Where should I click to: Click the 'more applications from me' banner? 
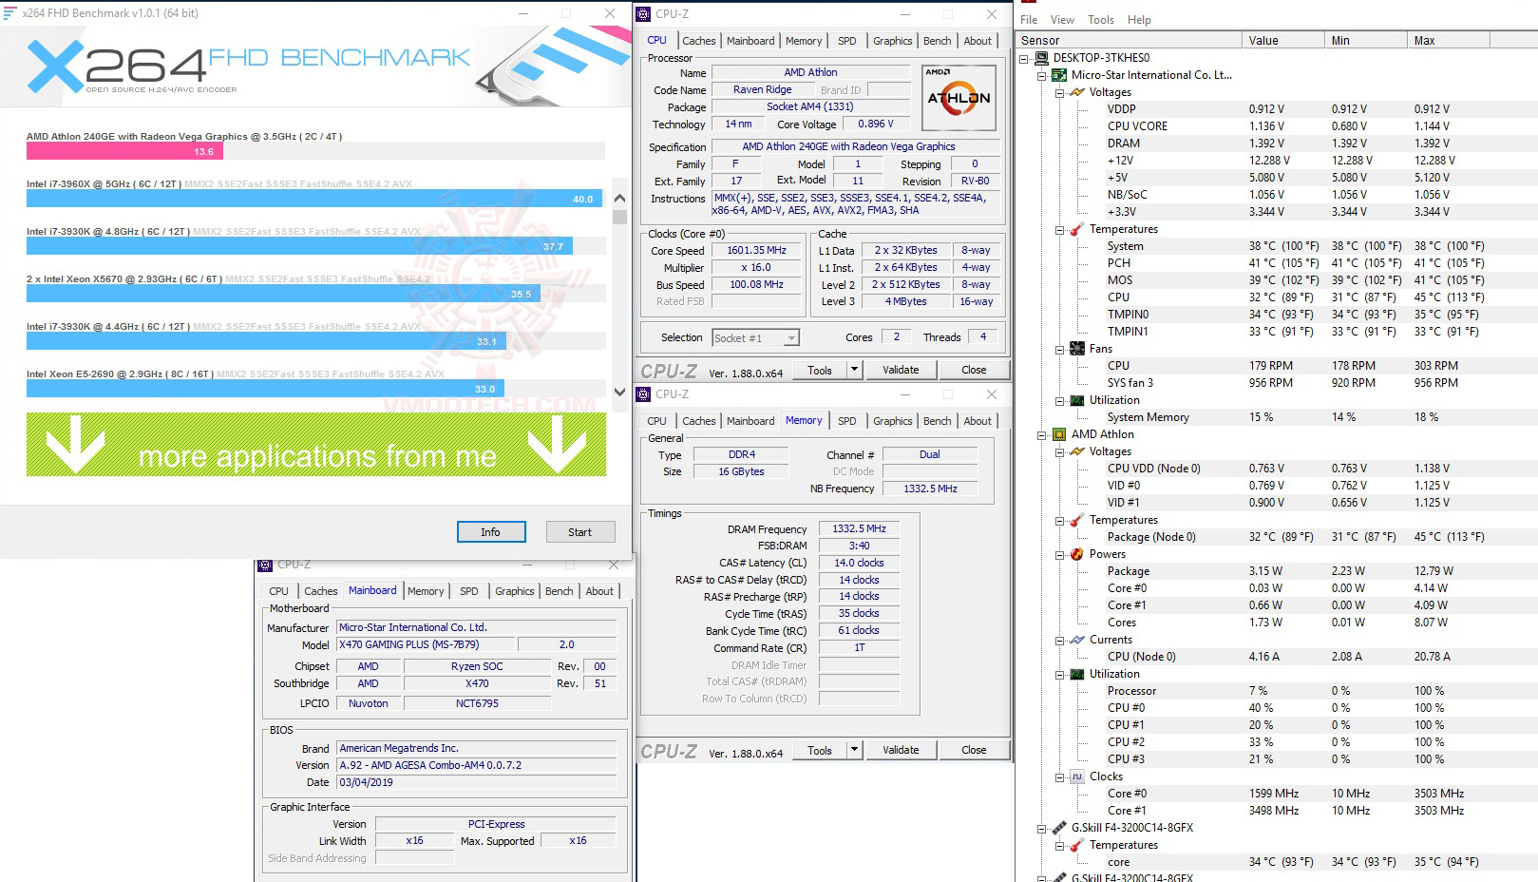point(316,444)
